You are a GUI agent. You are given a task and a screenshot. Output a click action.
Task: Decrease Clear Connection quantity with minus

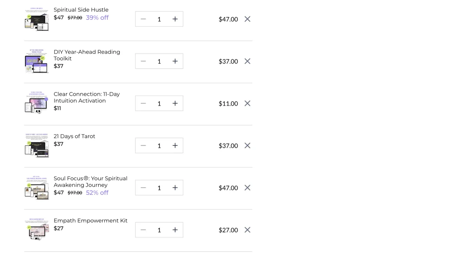[x=143, y=103]
